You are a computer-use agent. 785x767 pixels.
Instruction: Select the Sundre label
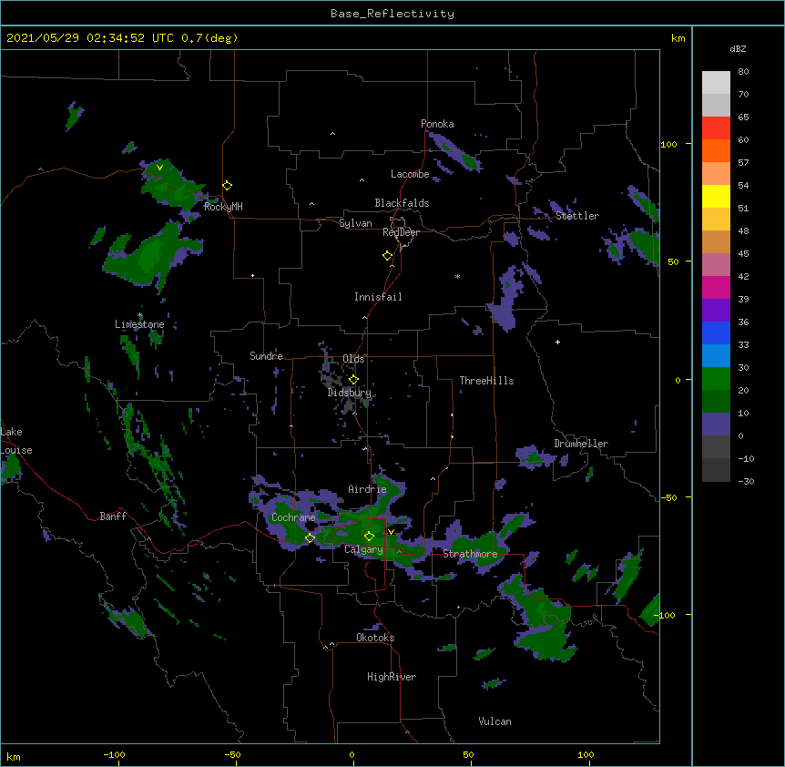pyautogui.click(x=266, y=356)
